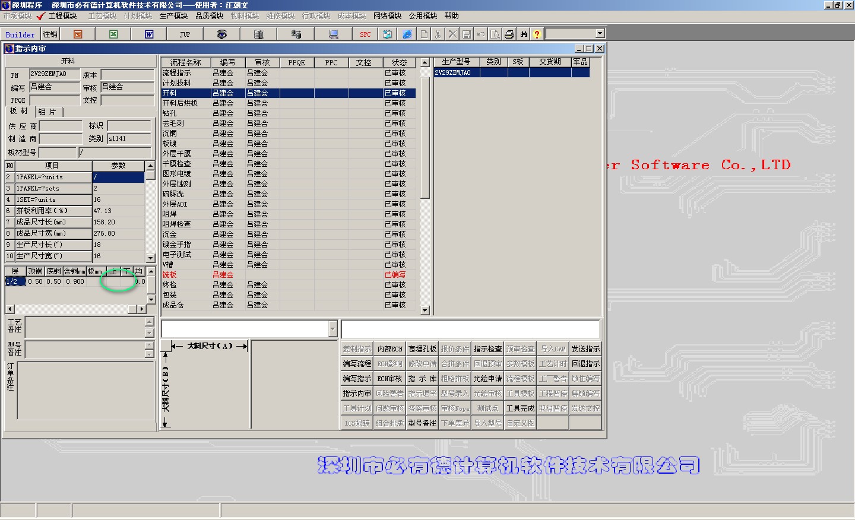855x520 pixels.
Task: Click the 型号备注 button
Action: click(422, 423)
